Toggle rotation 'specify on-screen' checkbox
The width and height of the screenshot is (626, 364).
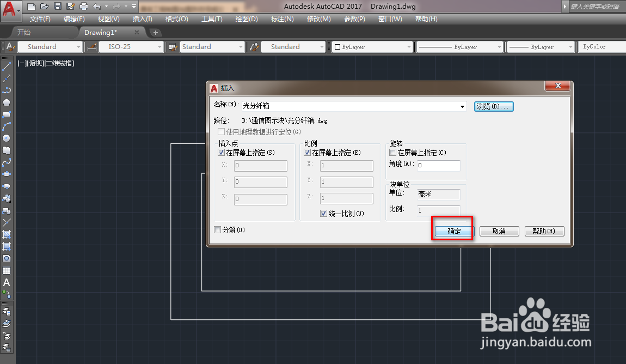(392, 153)
